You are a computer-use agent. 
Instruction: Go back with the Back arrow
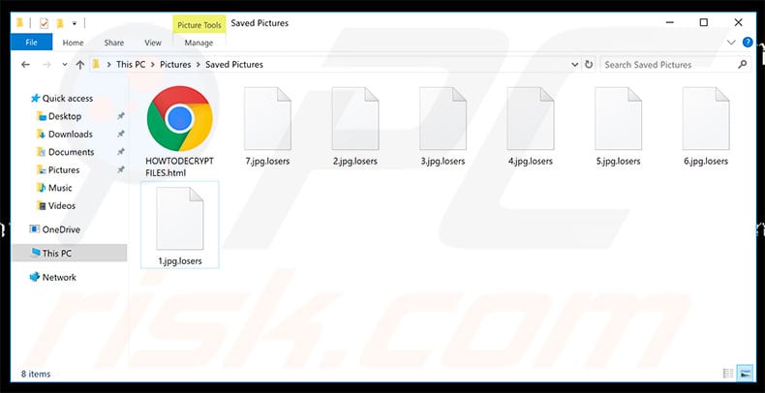[25, 64]
